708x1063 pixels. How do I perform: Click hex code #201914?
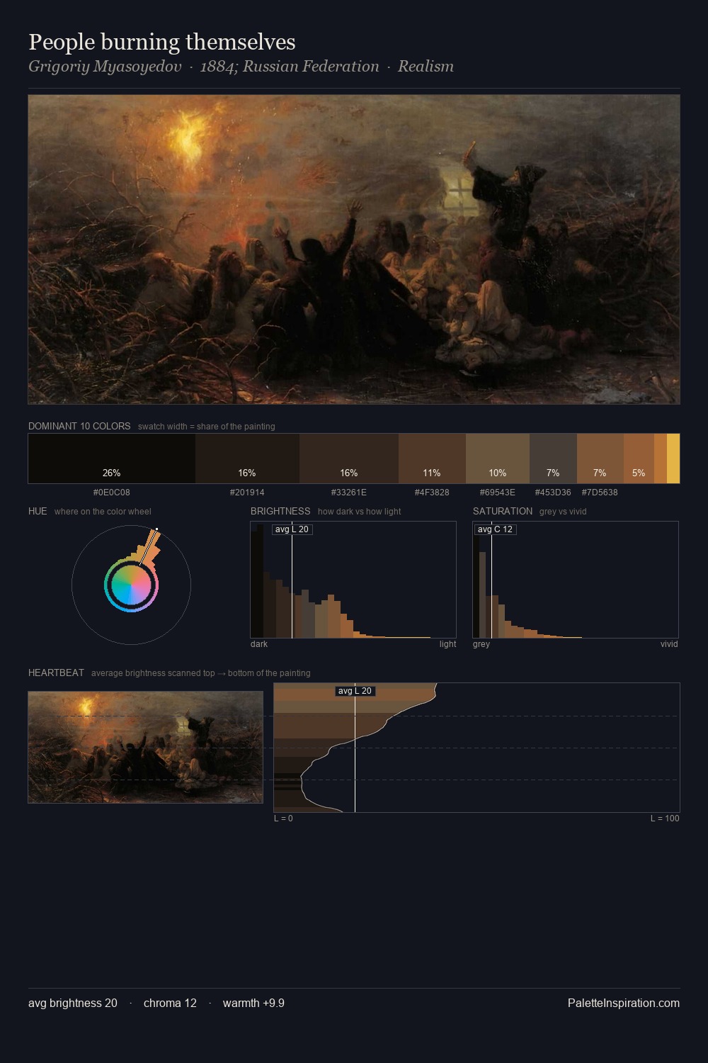tap(247, 493)
